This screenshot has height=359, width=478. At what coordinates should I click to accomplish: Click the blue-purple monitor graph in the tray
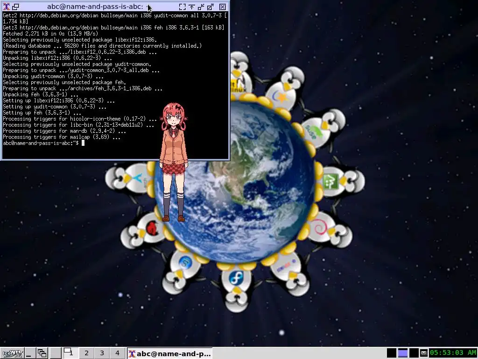403,353
